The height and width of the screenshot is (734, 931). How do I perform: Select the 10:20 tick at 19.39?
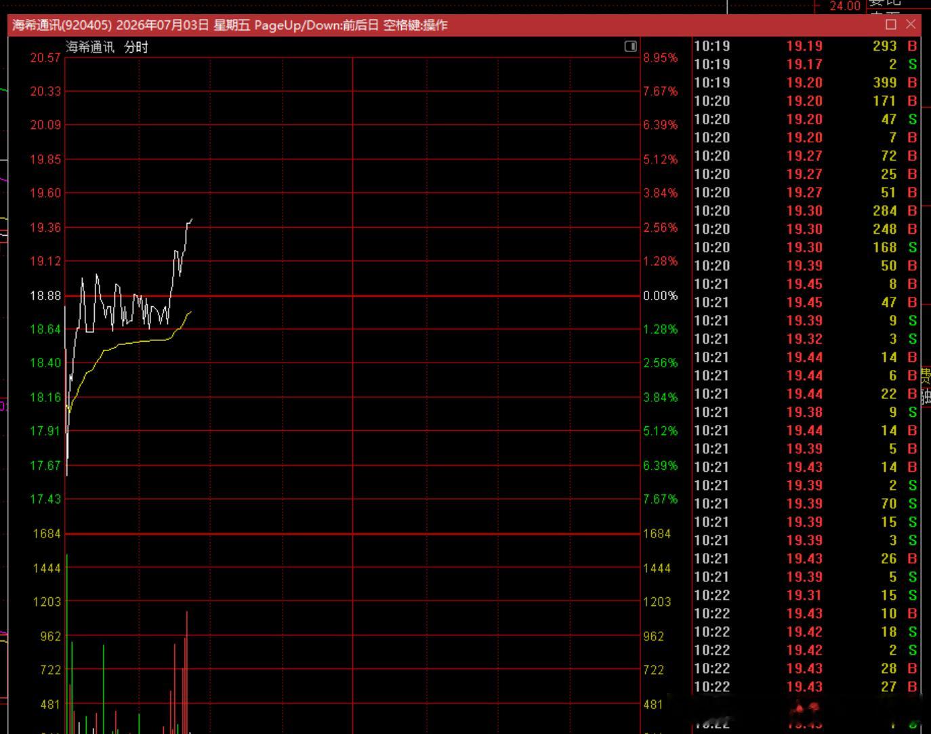pos(806,266)
